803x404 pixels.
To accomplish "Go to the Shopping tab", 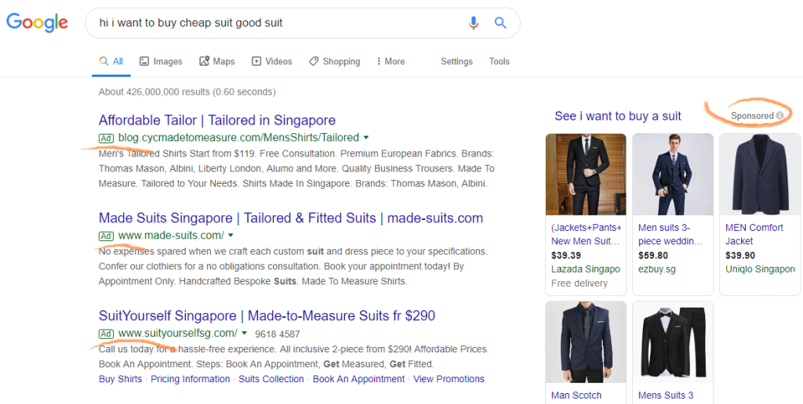I will click(334, 61).
